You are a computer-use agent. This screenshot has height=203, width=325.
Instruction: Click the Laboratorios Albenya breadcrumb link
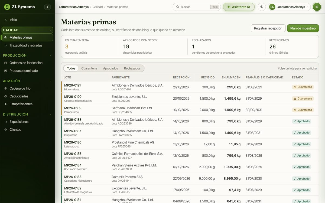pyautogui.click(x=74, y=7)
